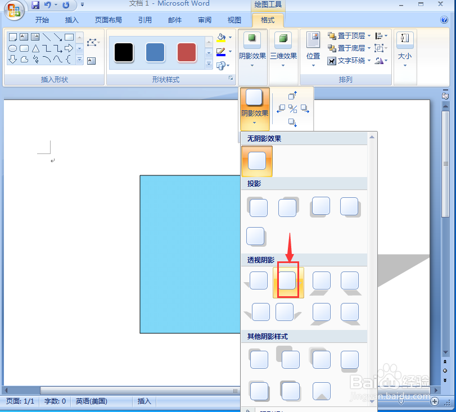The image size is (456, 412).
Task: Choose the Oval shape
Action: point(12,48)
